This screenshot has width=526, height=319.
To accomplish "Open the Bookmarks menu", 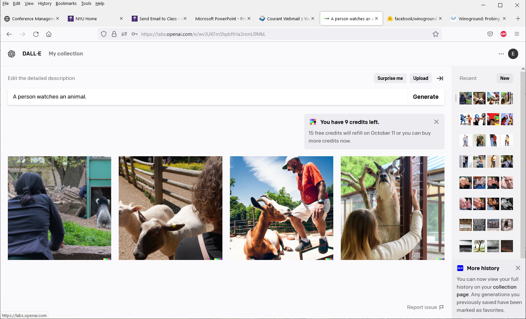I will point(66,4).
